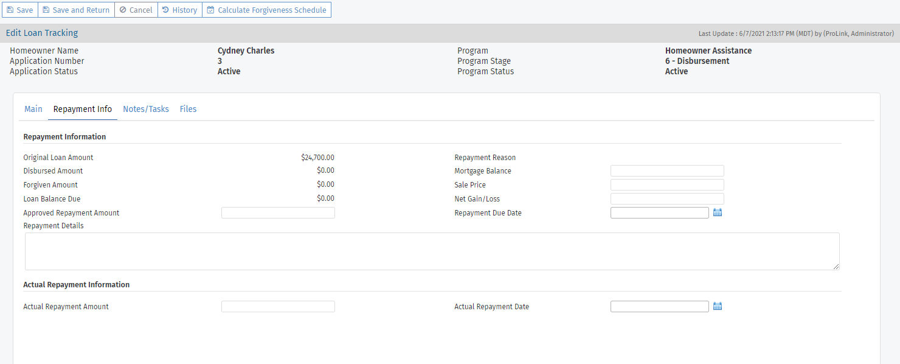The image size is (900, 364).
Task: Click inside the Repayment Details text area
Action: tap(432, 251)
